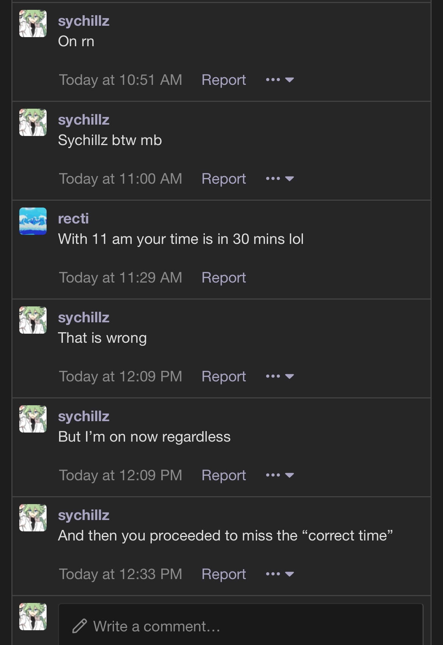The height and width of the screenshot is (645, 443).
Task: Click your avatar beside the comment box
Action: (x=33, y=617)
